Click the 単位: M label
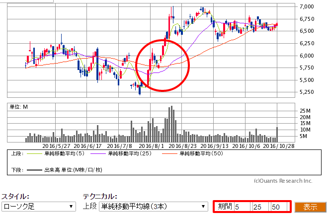 (x=18, y=107)
